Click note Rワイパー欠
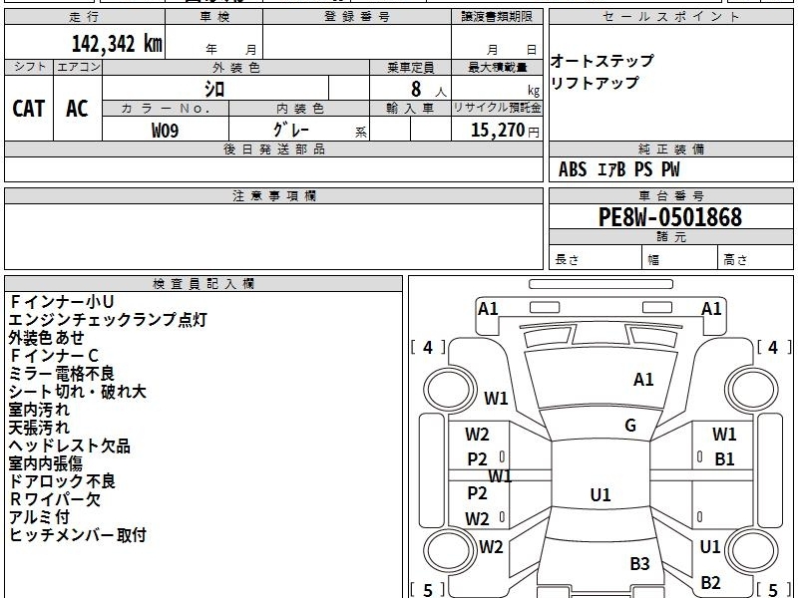 point(55,499)
